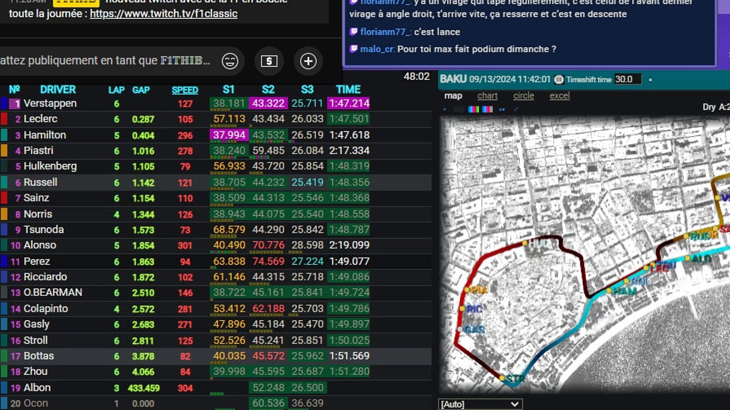The width and height of the screenshot is (730, 410).
Task: Select driver Colapinto in timing table
Action: click(46, 309)
